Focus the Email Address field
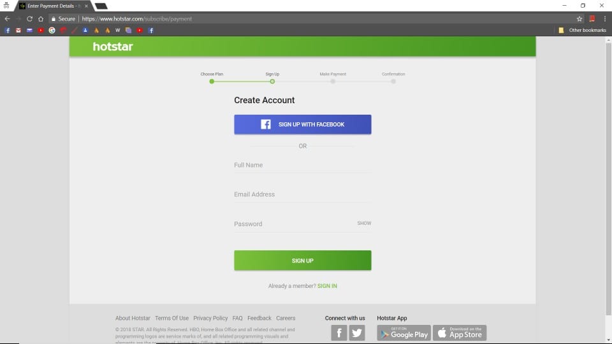 tap(302, 194)
